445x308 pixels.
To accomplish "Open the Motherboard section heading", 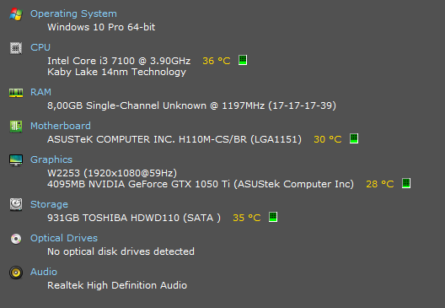I will (61, 126).
